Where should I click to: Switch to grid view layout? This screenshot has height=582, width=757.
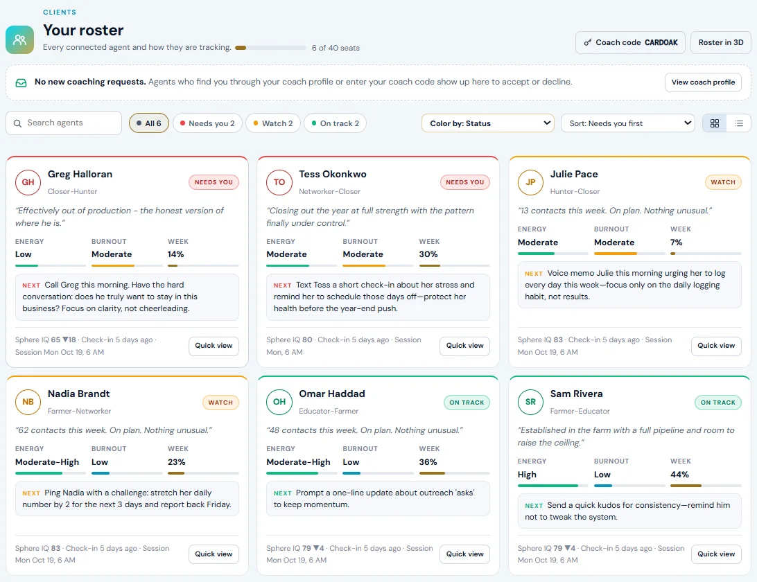[x=715, y=123]
